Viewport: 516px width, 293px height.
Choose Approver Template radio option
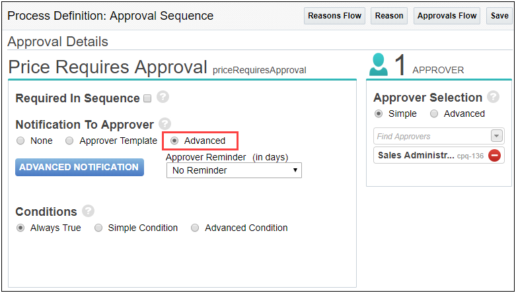coord(69,141)
